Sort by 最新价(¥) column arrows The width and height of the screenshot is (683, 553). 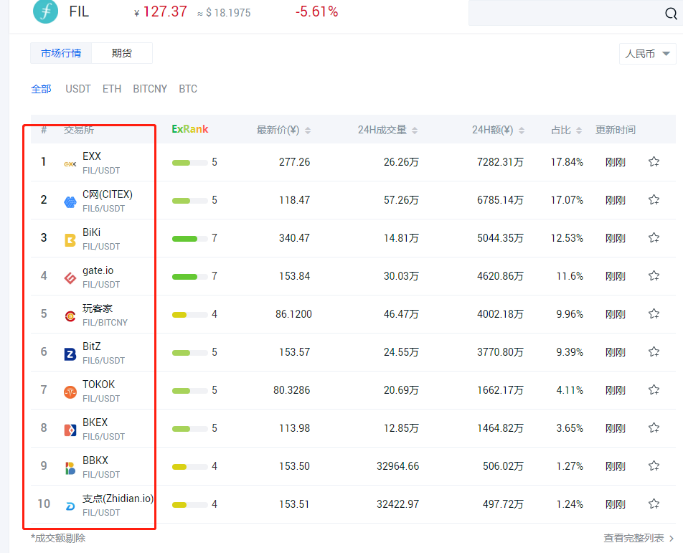tap(308, 131)
